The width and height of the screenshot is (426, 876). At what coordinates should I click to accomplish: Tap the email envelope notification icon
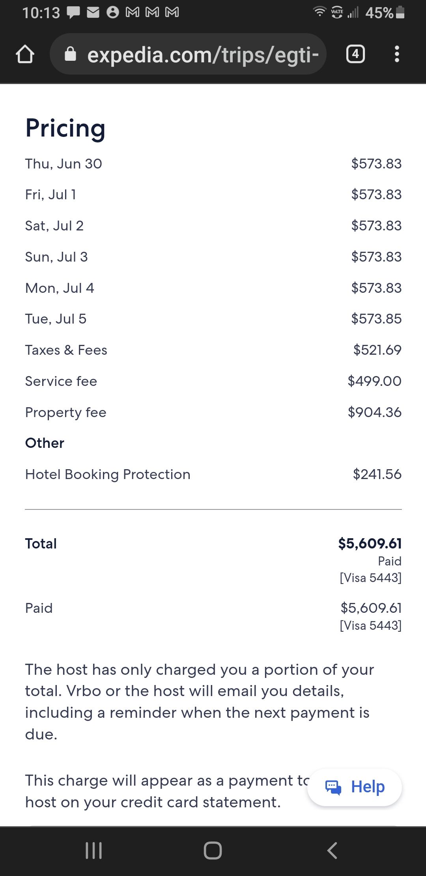(93, 13)
